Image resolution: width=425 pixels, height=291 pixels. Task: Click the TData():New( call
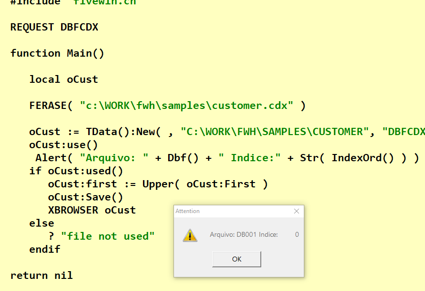[123, 132]
